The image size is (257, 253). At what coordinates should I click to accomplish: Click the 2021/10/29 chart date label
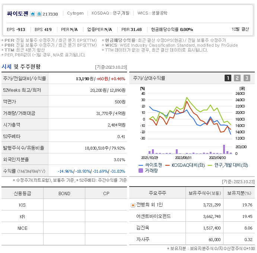coord(150,158)
